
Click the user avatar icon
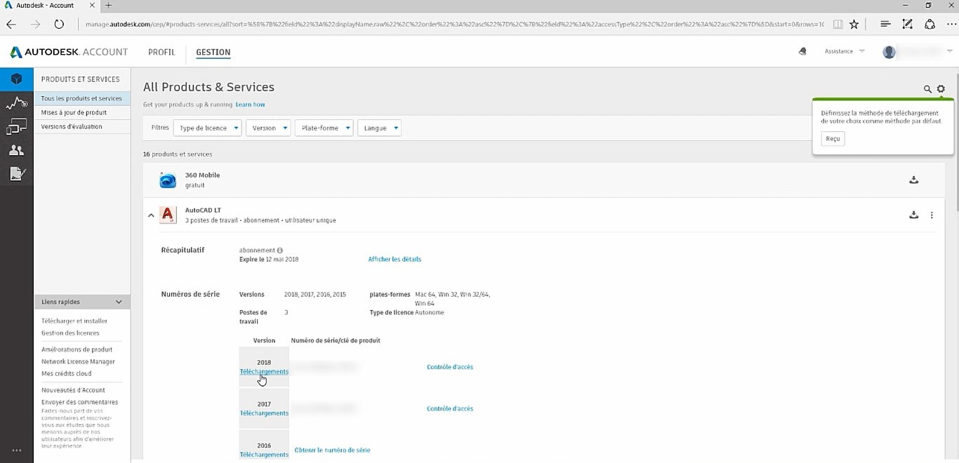point(889,52)
